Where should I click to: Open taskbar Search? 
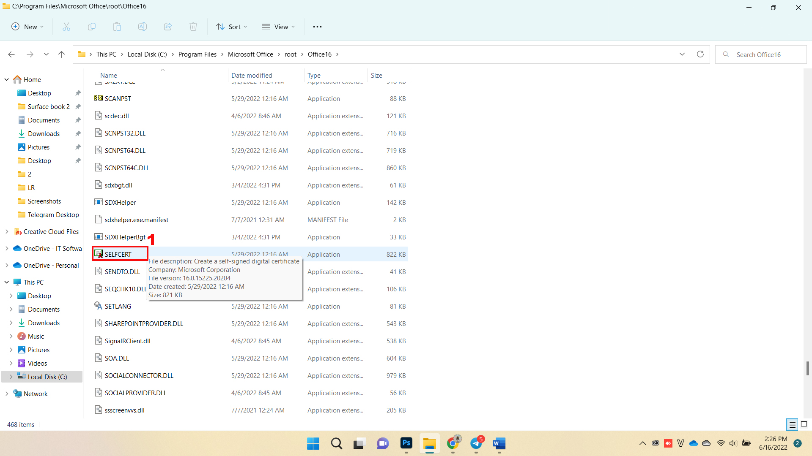tap(337, 443)
